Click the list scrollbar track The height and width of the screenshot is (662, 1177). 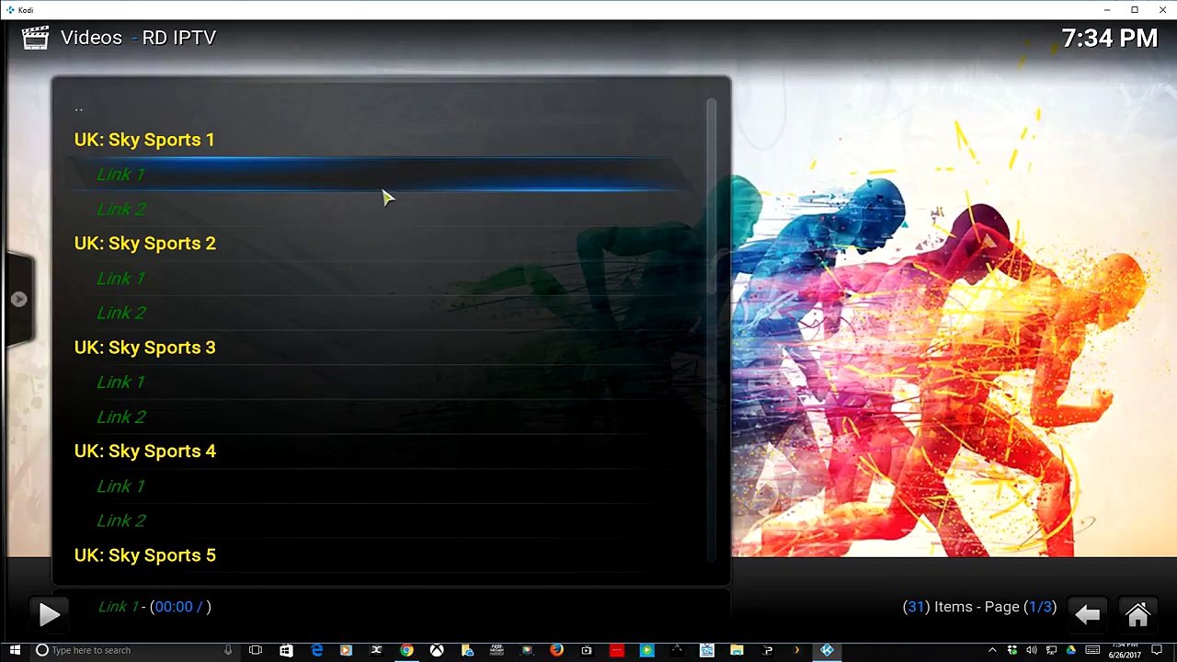711,331
